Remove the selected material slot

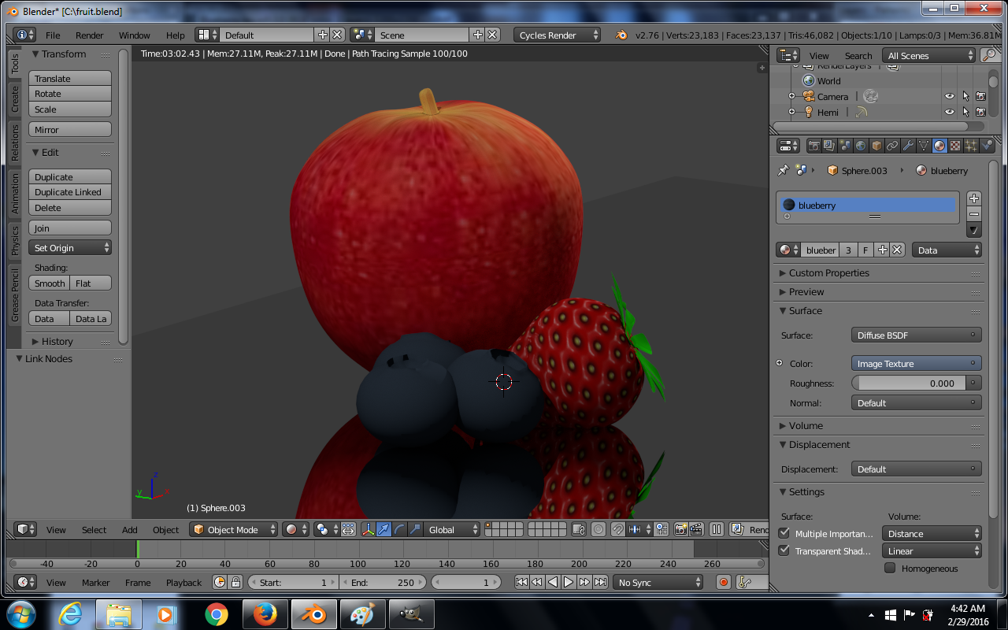(x=974, y=214)
